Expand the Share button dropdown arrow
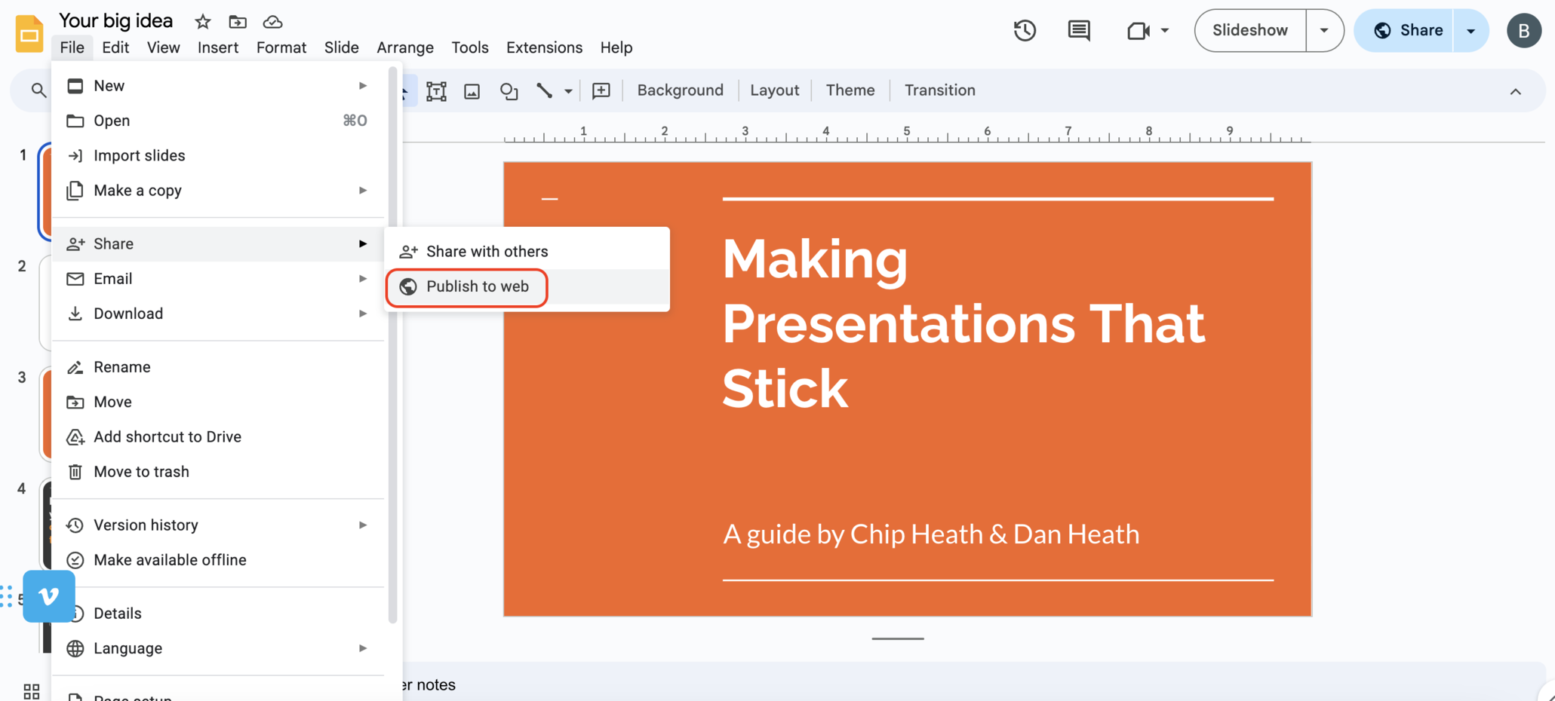The image size is (1555, 701). 1470,31
